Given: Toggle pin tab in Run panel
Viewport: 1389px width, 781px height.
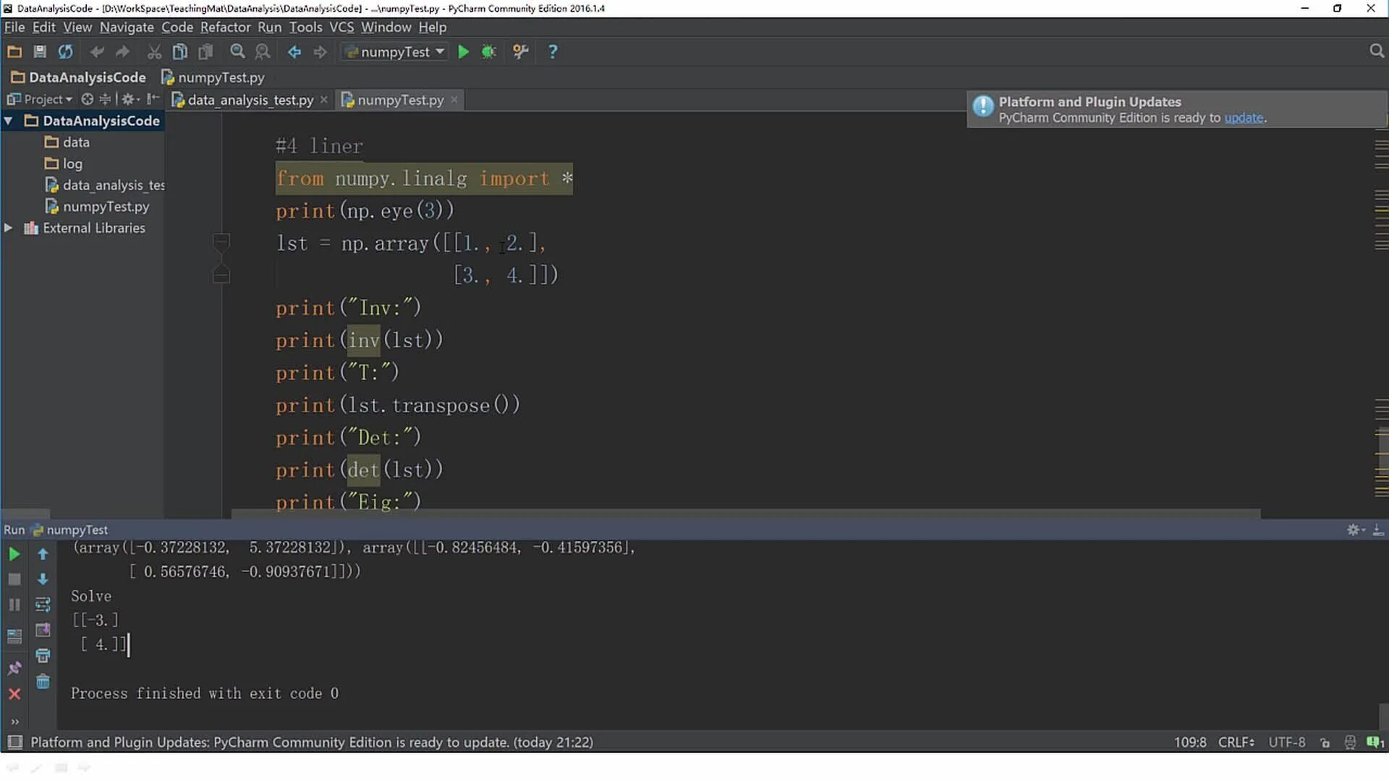Looking at the screenshot, I should point(14,668).
